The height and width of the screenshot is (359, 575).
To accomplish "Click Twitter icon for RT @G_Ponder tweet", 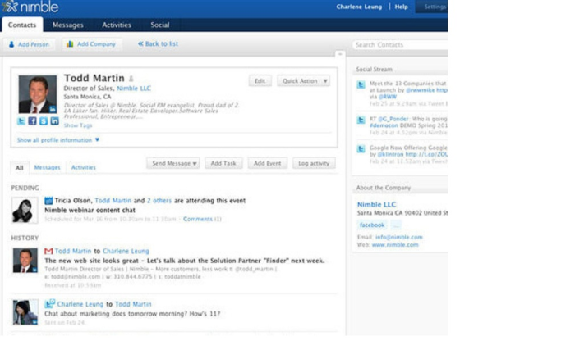I will click(361, 120).
